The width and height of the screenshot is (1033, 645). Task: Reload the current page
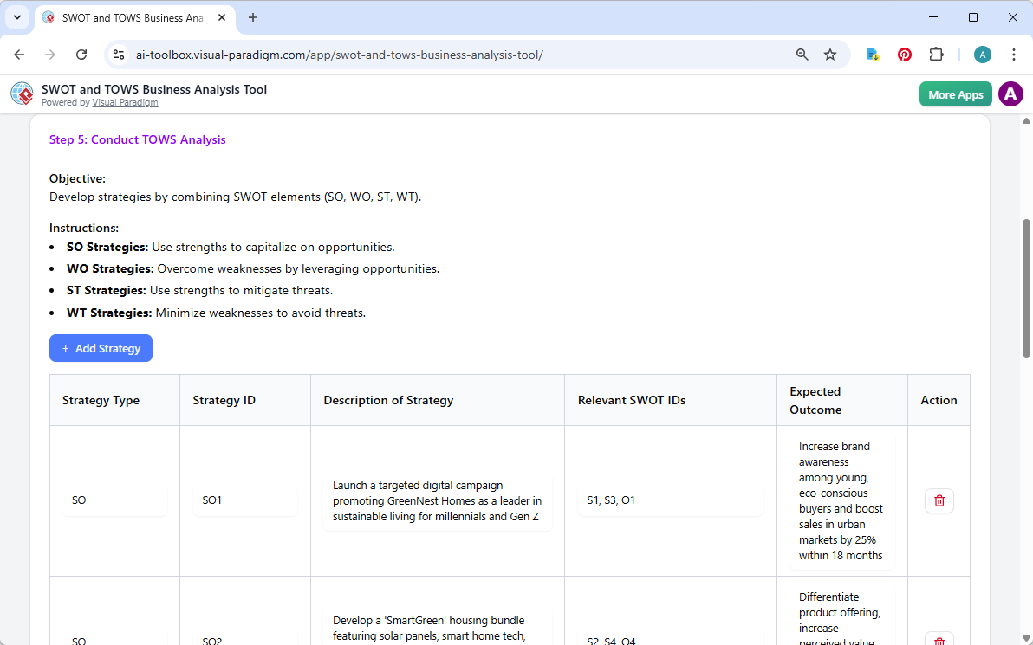(x=81, y=54)
